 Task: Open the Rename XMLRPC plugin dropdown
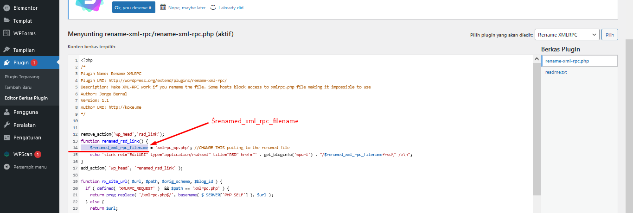tap(567, 35)
